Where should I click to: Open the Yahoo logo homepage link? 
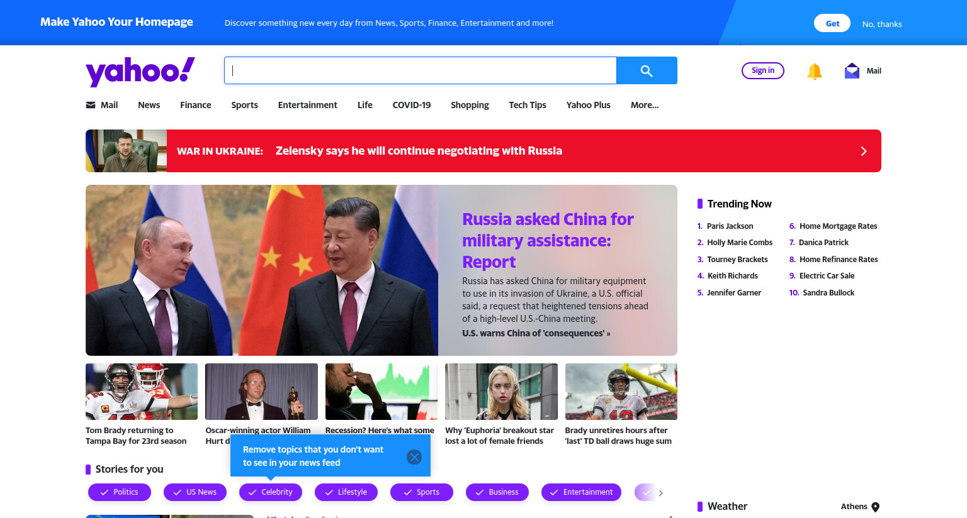(x=140, y=71)
